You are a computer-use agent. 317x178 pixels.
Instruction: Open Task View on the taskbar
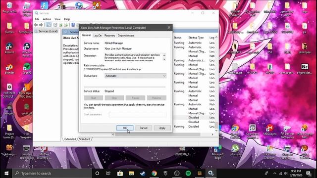point(108,173)
